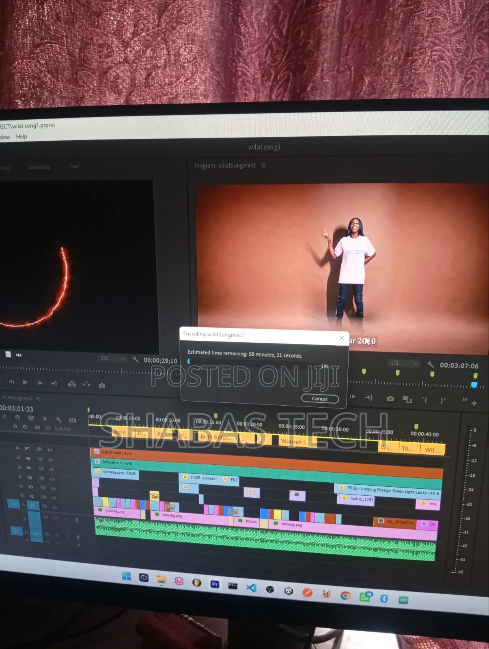Close the Encoding wilatSongmax1 dialog

342,338
